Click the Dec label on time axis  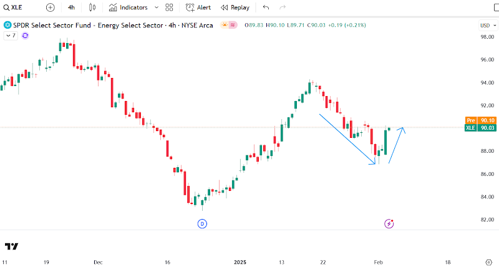98,262
